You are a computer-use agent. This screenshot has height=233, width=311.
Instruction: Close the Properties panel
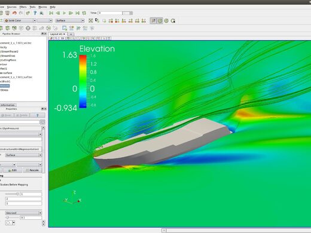tap(45, 109)
